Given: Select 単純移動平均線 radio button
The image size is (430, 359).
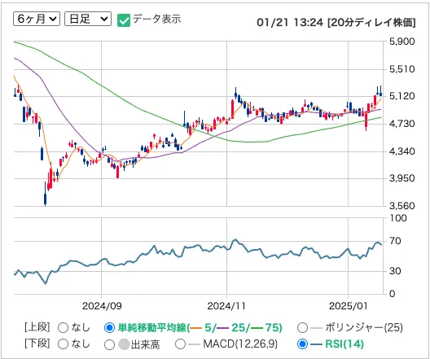Looking at the screenshot, I should pyautogui.click(x=109, y=327).
